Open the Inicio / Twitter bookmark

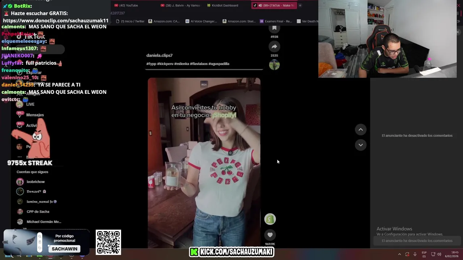click(x=130, y=21)
